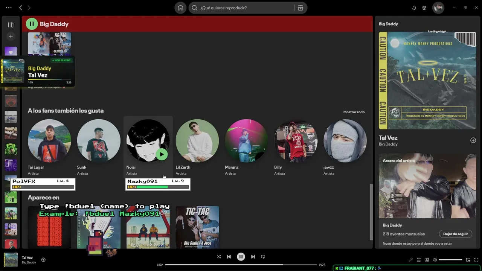Open the Browse icon in search bar
Image resolution: width=482 pixels, height=271 pixels.
click(x=300, y=8)
